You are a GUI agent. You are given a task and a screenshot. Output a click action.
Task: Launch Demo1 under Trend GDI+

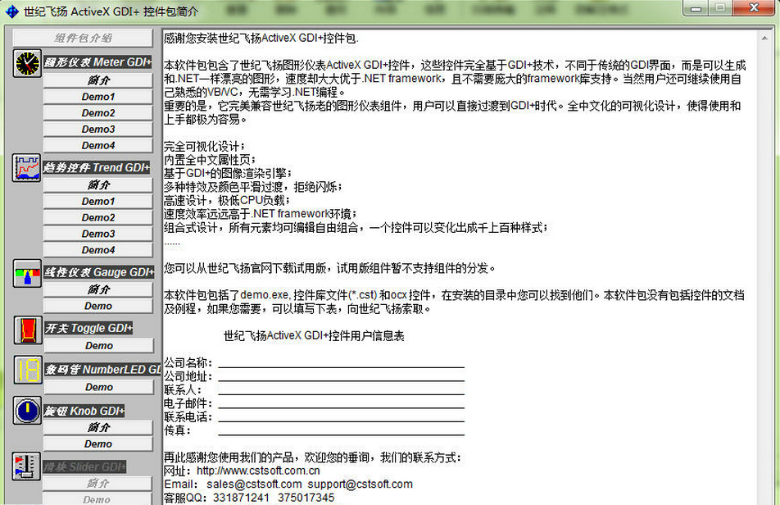tap(98, 201)
